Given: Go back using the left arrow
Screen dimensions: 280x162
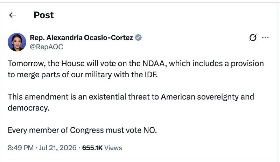Looking at the screenshot, I should click(13, 15).
